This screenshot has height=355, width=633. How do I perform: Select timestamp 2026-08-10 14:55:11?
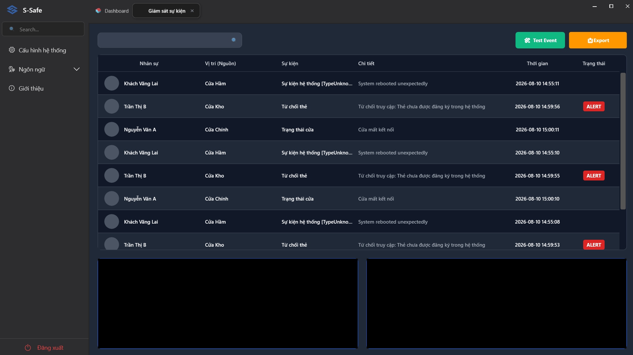click(537, 83)
